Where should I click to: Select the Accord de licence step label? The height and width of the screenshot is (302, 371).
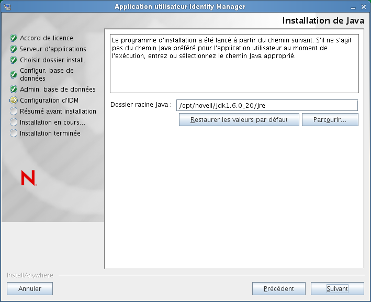point(47,38)
